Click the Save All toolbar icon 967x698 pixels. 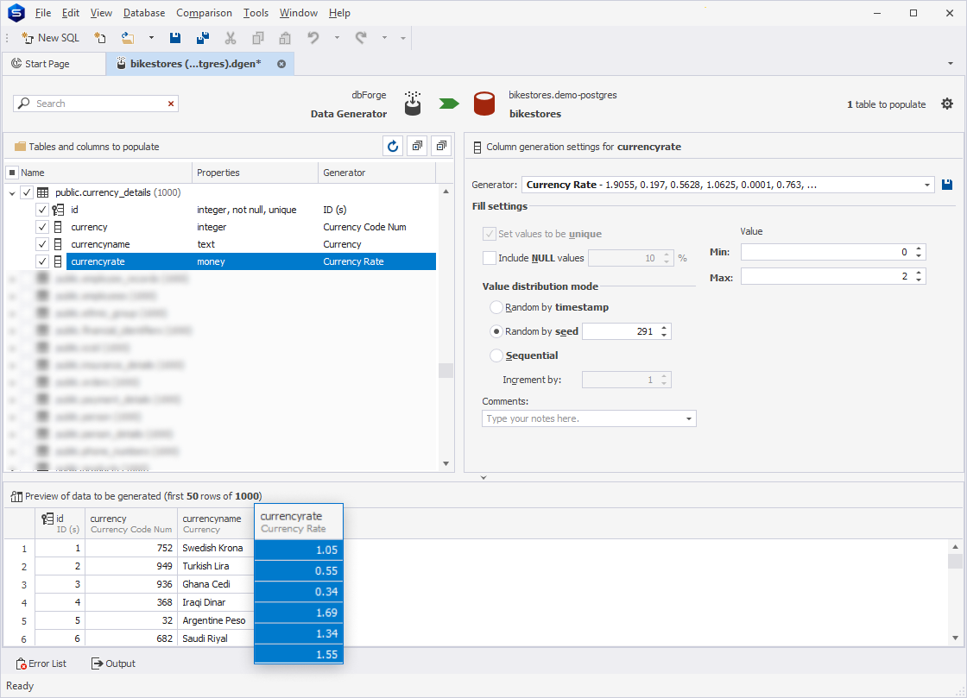point(202,38)
